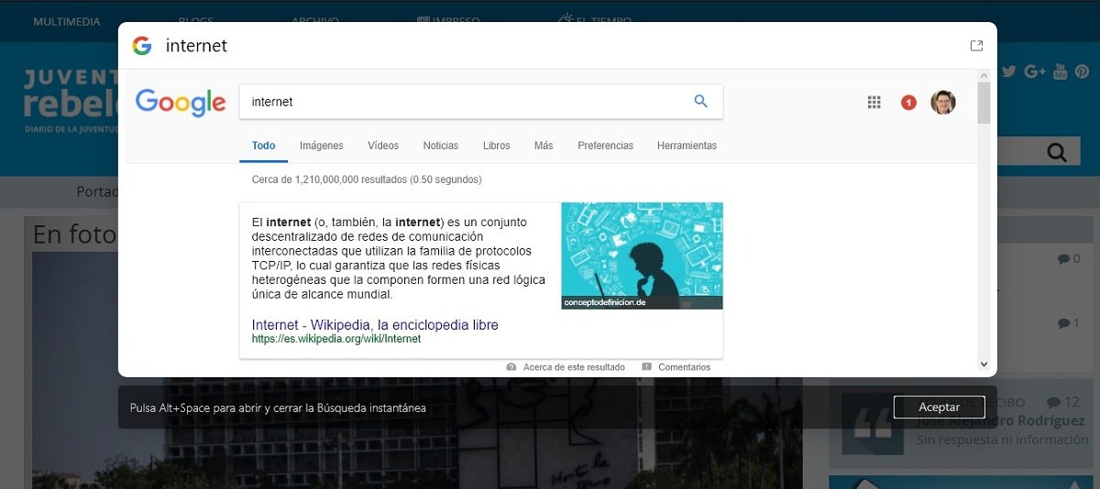The height and width of the screenshot is (489, 1100).
Task: Open the Internet - Wikipedia result link
Action: (375, 325)
